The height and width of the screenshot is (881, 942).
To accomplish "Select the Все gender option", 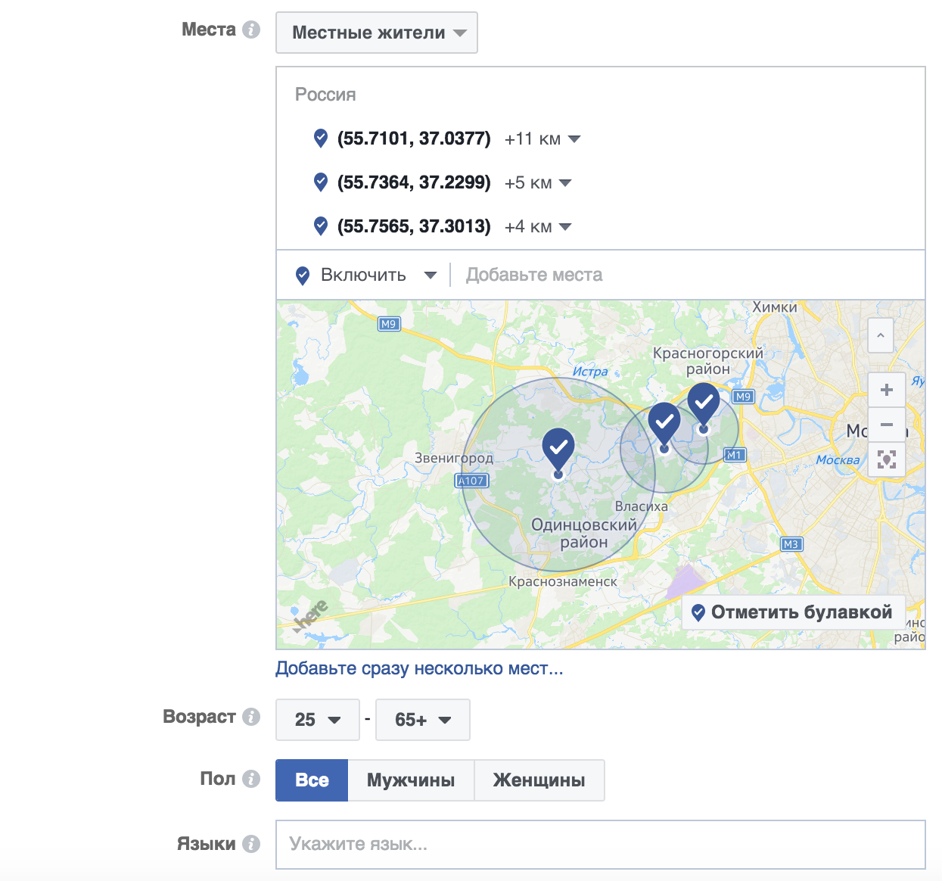I will point(312,780).
